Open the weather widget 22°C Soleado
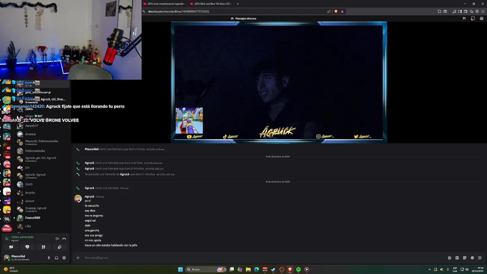This screenshot has width=487, height=274. coord(11,269)
